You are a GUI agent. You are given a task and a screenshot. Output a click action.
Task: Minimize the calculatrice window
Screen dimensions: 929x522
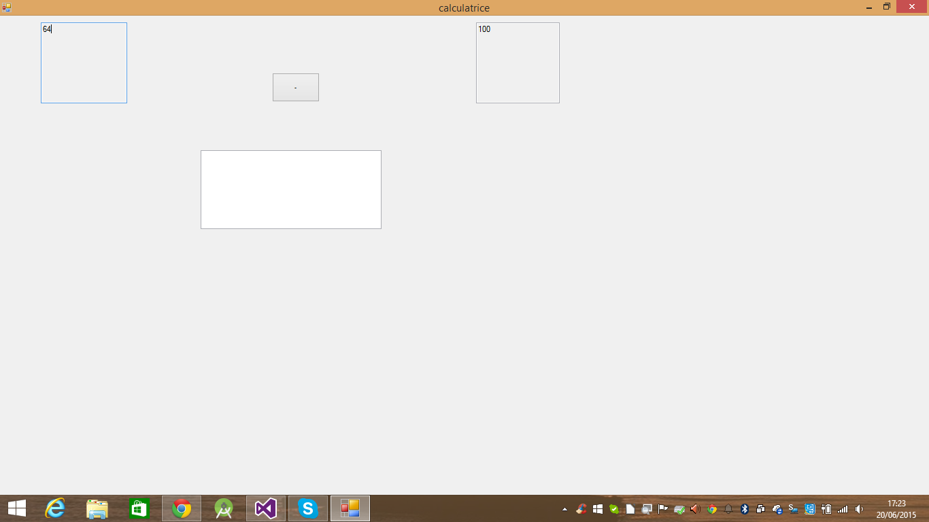click(869, 7)
